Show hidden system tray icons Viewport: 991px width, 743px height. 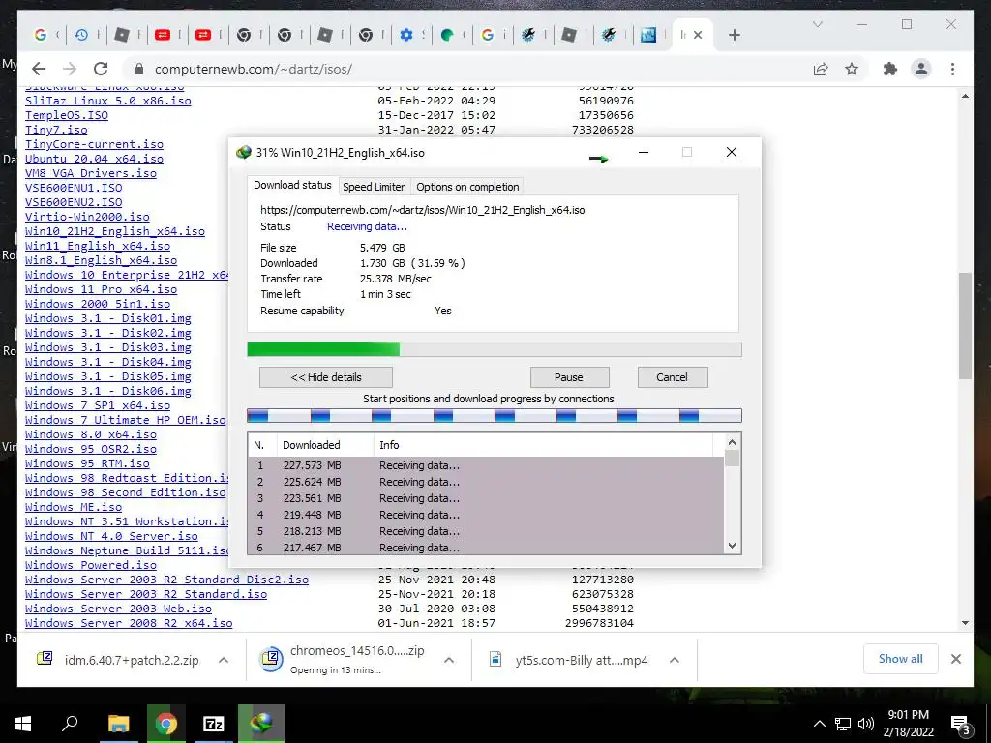tap(819, 724)
